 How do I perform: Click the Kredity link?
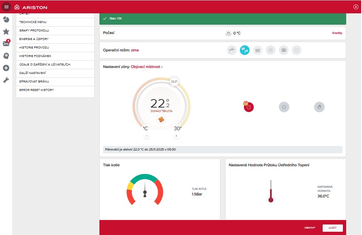point(337,33)
